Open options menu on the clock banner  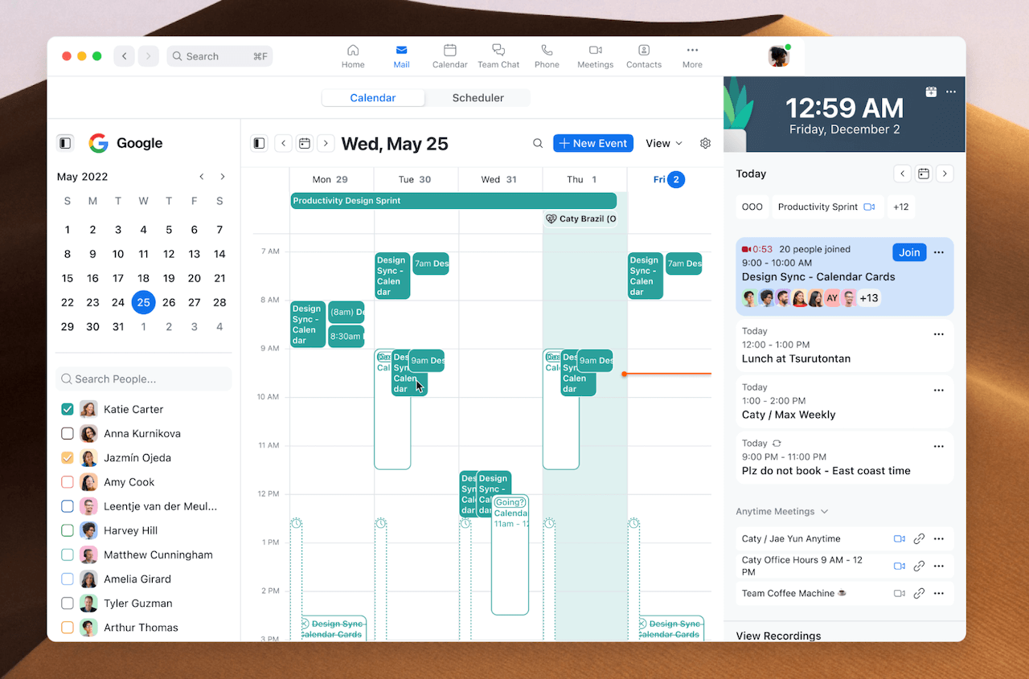951,92
